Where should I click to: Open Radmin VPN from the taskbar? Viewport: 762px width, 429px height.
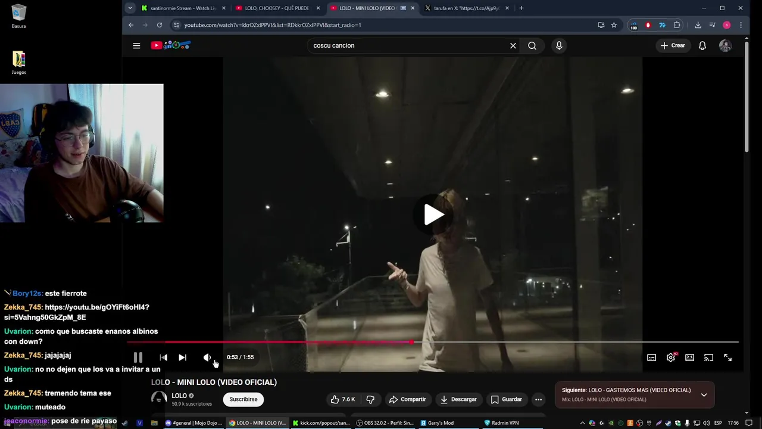click(x=501, y=423)
